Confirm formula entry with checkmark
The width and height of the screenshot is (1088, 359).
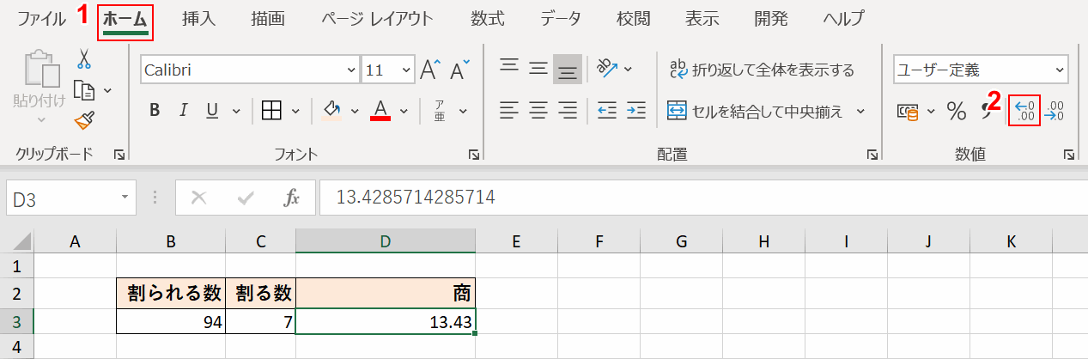click(246, 198)
